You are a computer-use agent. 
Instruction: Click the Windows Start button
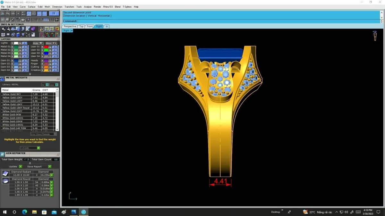[x=5, y=212]
